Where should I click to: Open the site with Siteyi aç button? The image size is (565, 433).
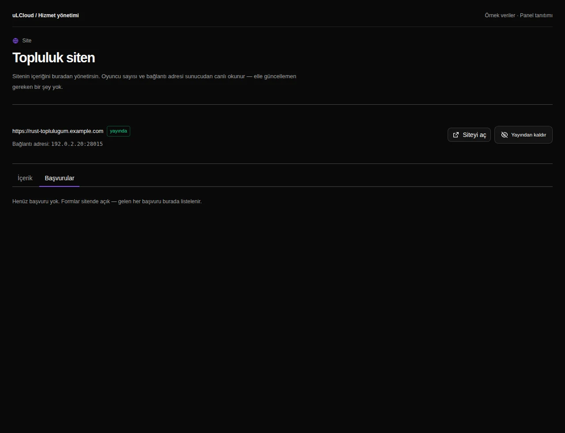pyautogui.click(x=469, y=135)
